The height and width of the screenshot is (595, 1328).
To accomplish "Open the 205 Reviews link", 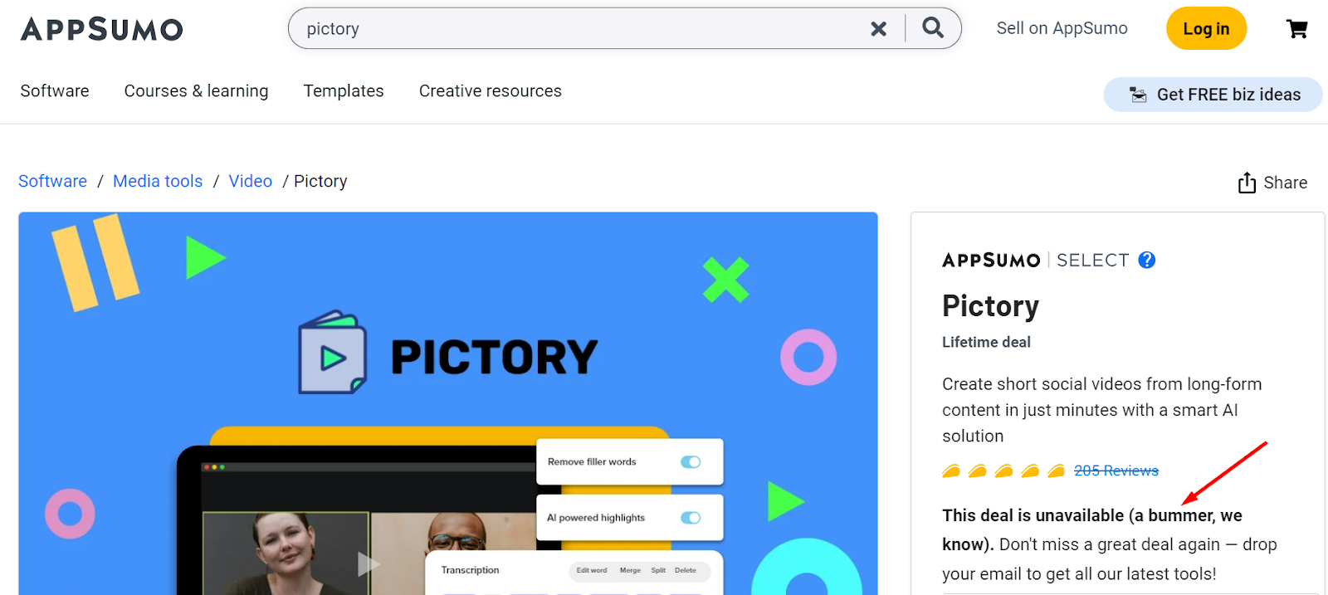I will click(1116, 471).
